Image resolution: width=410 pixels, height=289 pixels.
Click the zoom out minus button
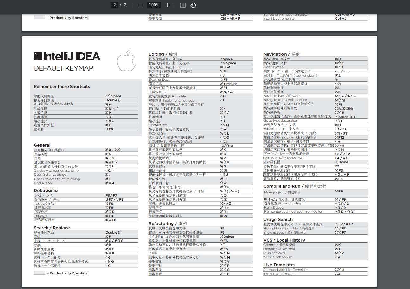coord(141,5)
